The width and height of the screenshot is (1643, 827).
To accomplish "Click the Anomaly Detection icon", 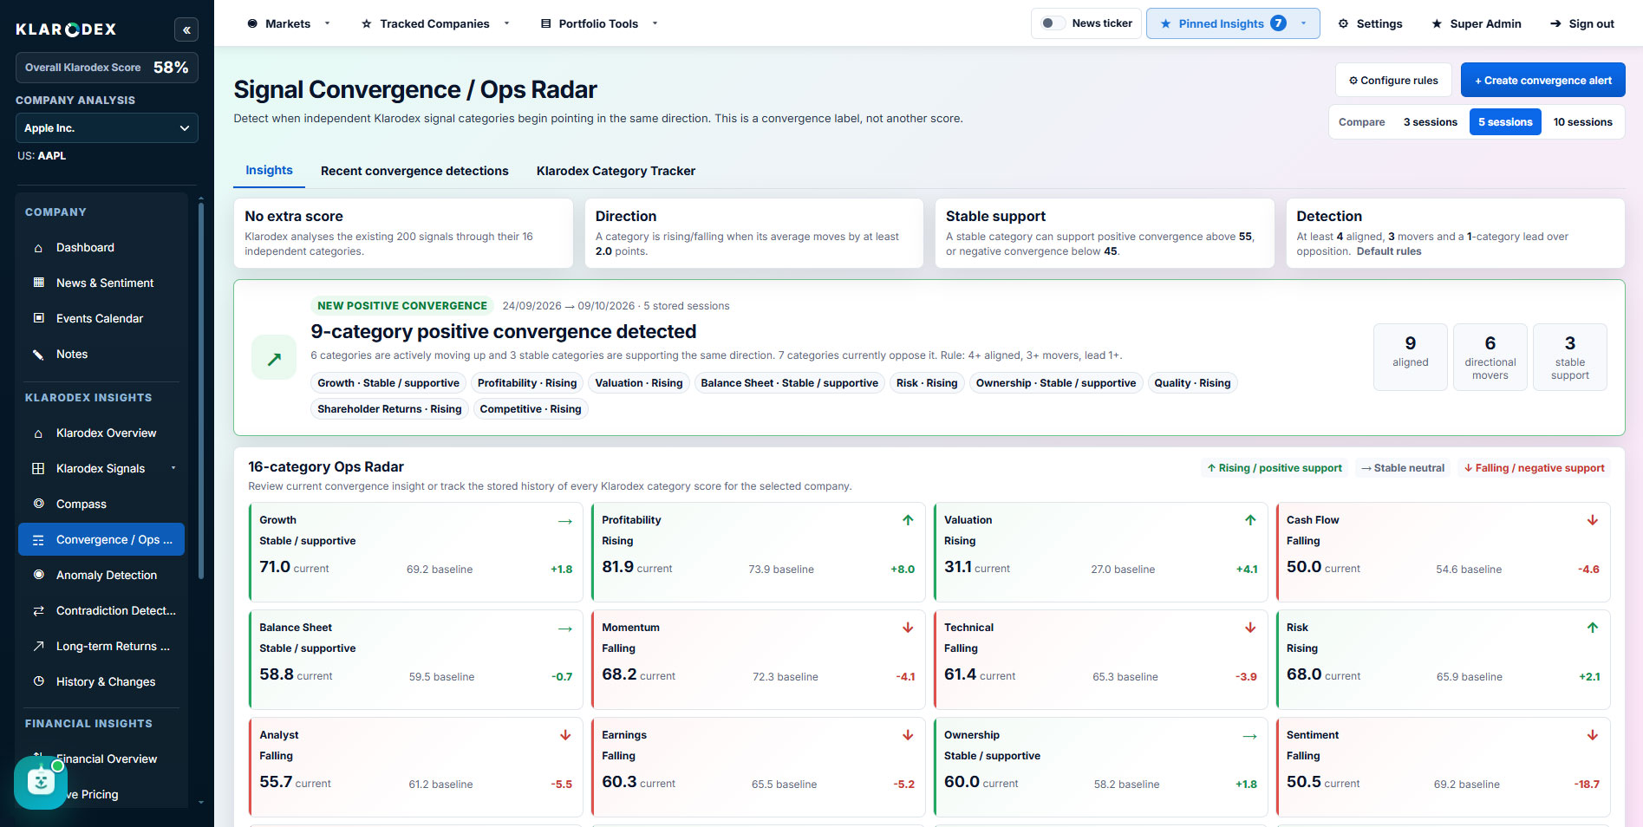I will coord(38,575).
